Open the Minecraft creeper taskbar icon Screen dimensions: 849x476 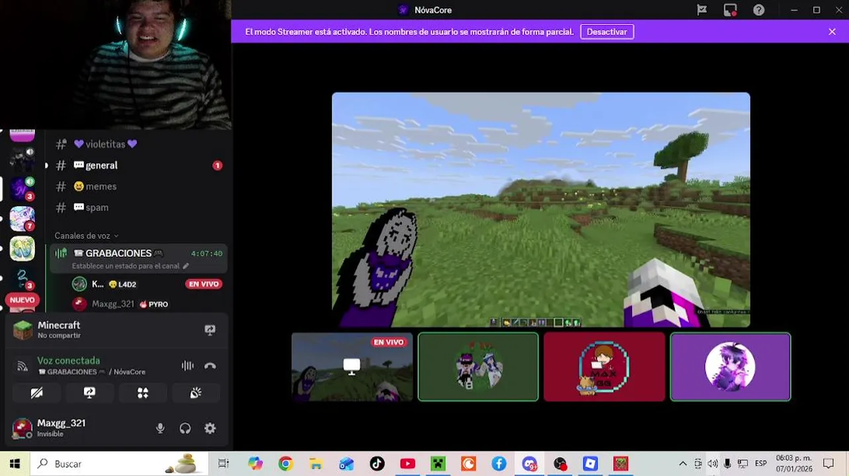[x=438, y=464]
